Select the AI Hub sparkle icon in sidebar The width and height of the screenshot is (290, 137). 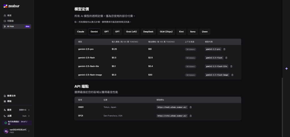point(5,26)
